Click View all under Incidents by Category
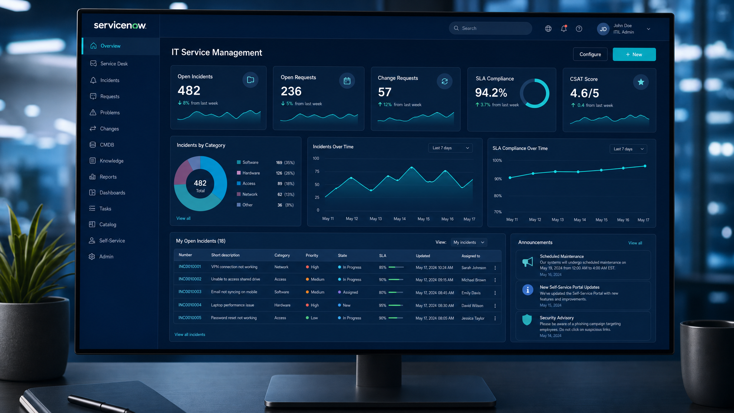Image resolution: width=734 pixels, height=413 pixels. coord(183,218)
